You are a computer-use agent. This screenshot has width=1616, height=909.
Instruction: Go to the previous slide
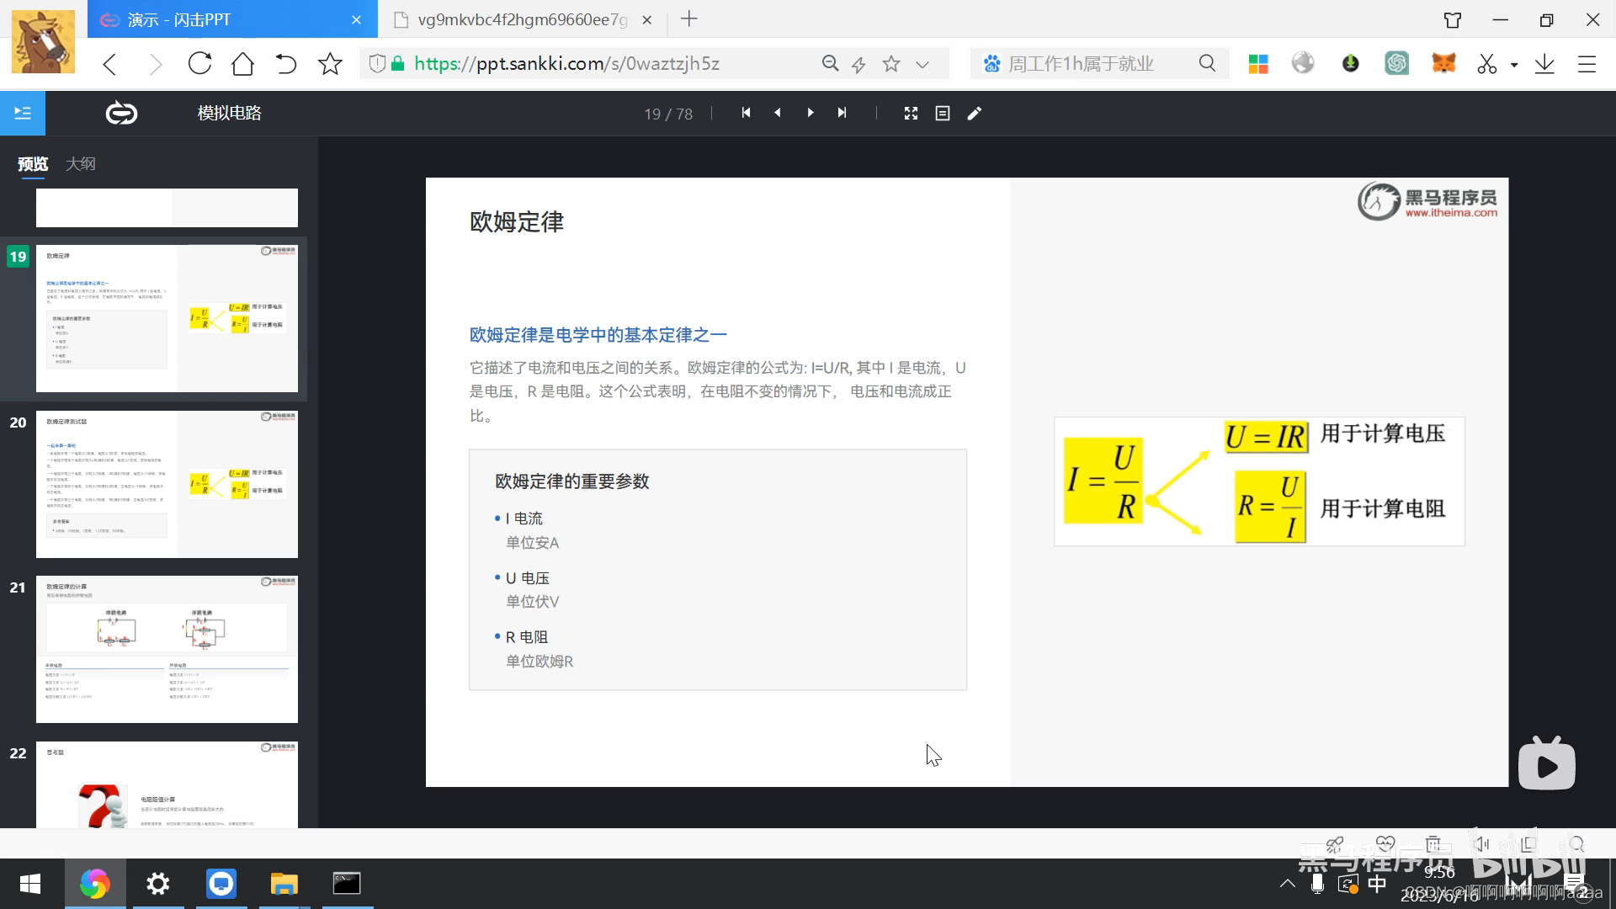[x=778, y=113]
